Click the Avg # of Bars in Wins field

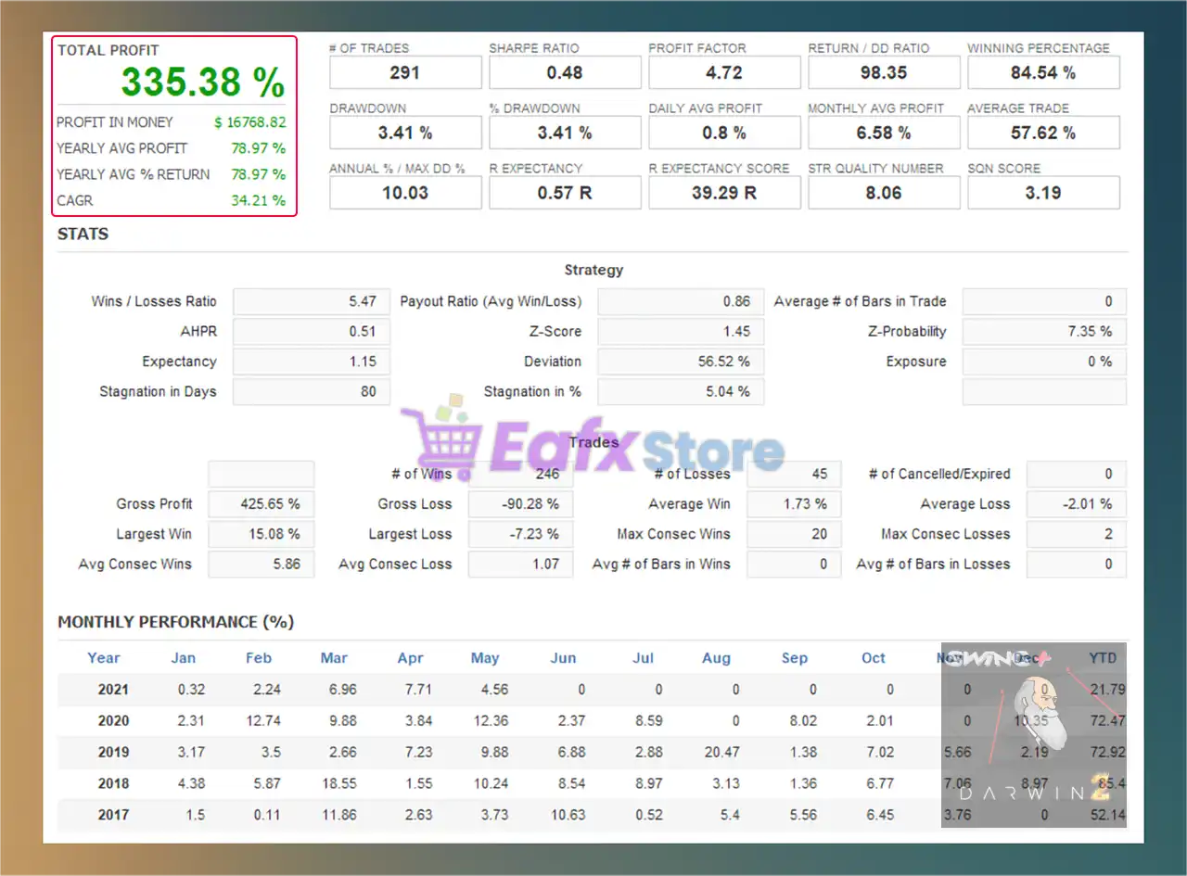[x=794, y=564]
